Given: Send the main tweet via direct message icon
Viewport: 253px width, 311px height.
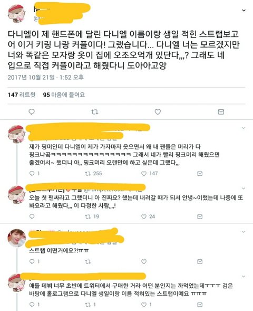Looking at the screenshot, I should point(221,112).
